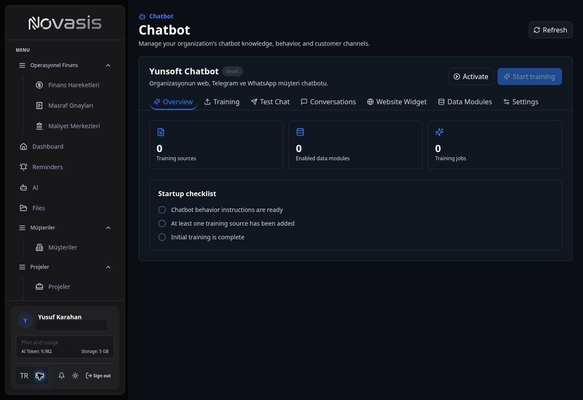Click the 'Initial training is complete' circle
Screen dimensions: 583x400
(x=162, y=237)
